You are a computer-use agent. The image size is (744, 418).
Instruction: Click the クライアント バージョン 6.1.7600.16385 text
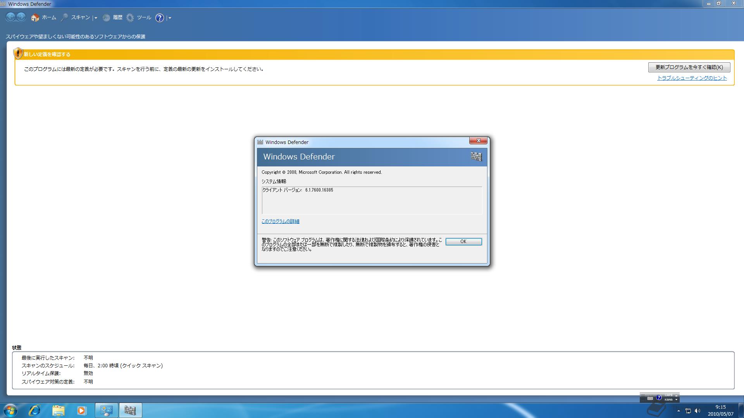point(298,190)
